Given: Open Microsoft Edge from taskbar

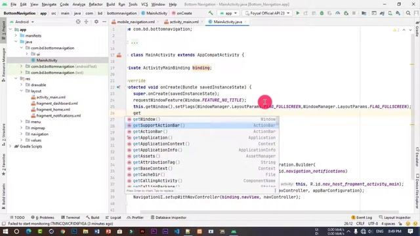Looking at the screenshot, I should point(28,231).
